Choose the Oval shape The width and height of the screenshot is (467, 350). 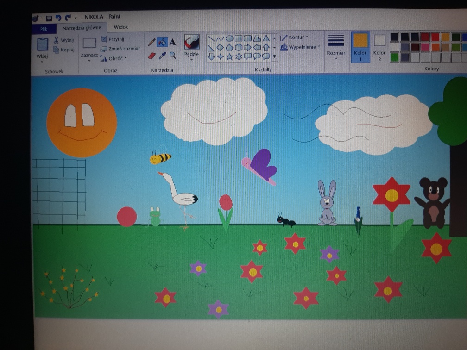pyautogui.click(x=229, y=38)
